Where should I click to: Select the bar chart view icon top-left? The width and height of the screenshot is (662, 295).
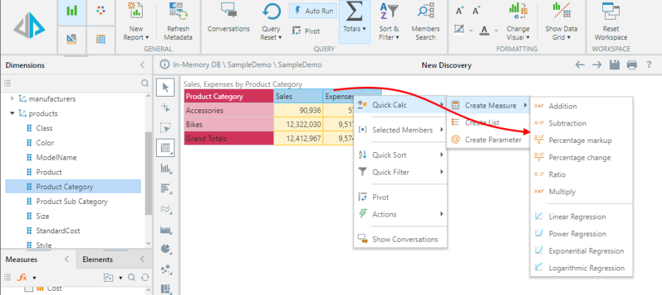72,11
